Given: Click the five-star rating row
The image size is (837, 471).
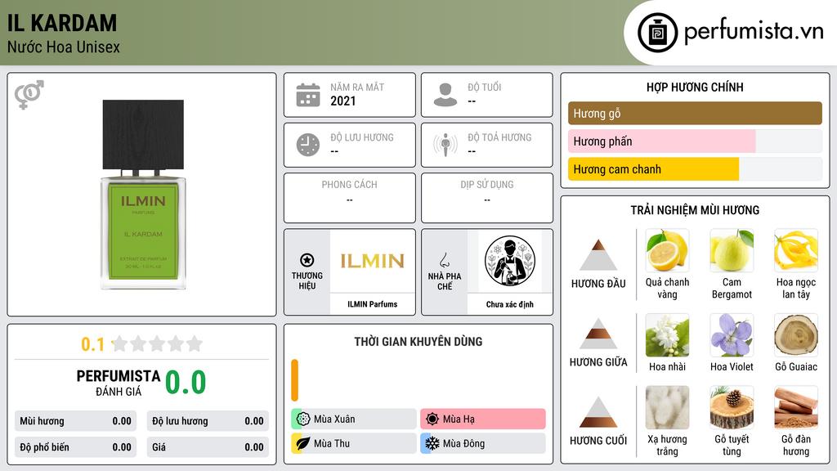Looking at the screenshot, I should tap(158, 343).
